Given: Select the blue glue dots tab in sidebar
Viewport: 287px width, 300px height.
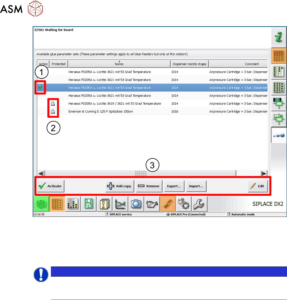Looking at the screenshot, I should [x=279, y=135].
